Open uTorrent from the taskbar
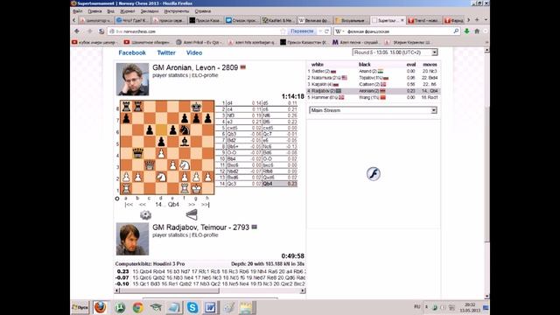Viewport: 560px width, 315px height. (x=120, y=307)
